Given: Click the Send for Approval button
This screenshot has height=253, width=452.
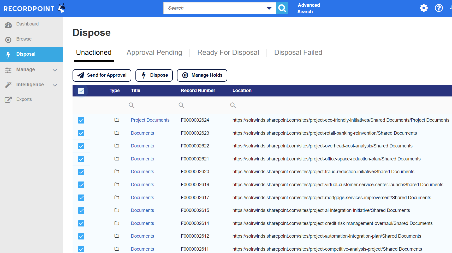Looking at the screenshot, I should [x=102, y=75].
